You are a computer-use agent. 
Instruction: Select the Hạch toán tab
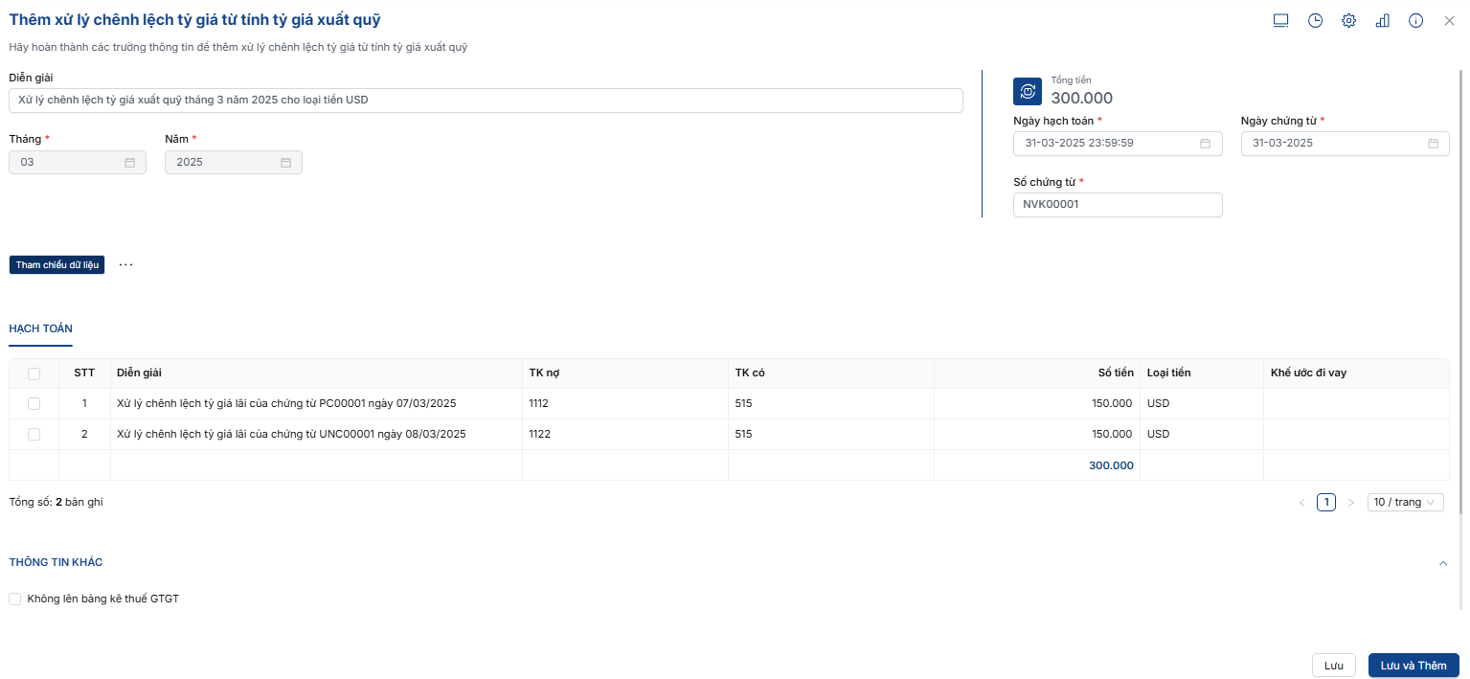point(40,328)
